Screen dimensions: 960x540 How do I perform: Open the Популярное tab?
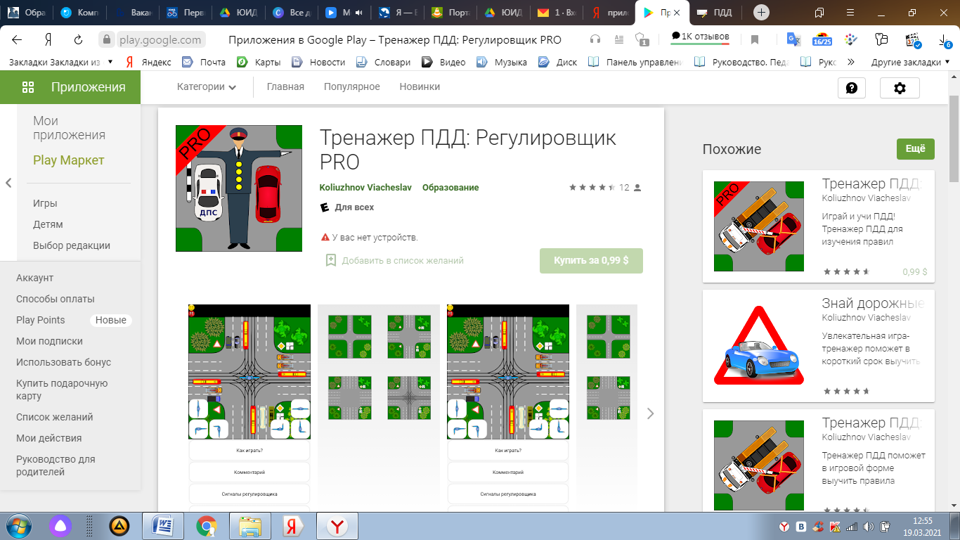pyautogui.click(x=351, y=87)
